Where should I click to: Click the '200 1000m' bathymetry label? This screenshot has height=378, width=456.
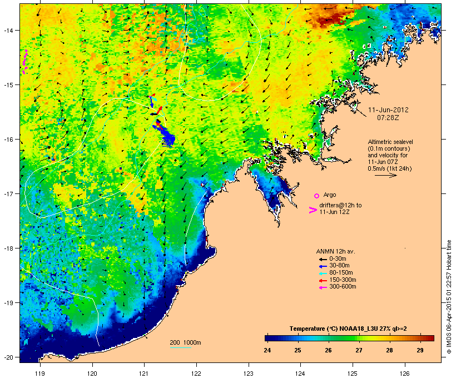[185, 342]
